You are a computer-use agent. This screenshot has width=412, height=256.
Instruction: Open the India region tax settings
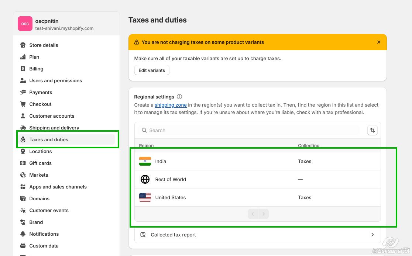click(258, 161)
